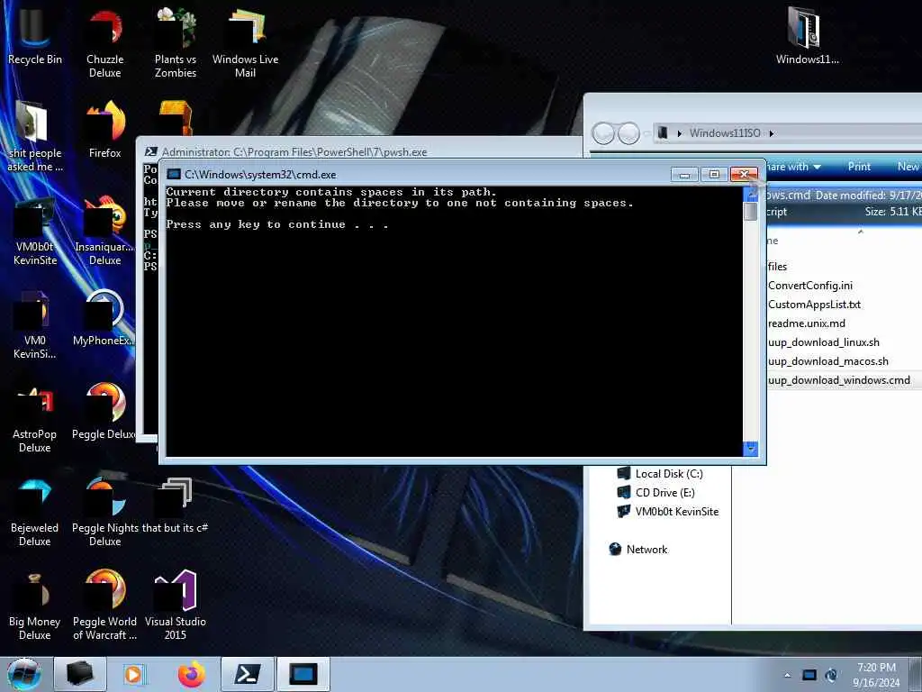This screenshot has width=922, height=692.
Task: Select the 'files' folder in Explorer list
Action: coord(777,267)
